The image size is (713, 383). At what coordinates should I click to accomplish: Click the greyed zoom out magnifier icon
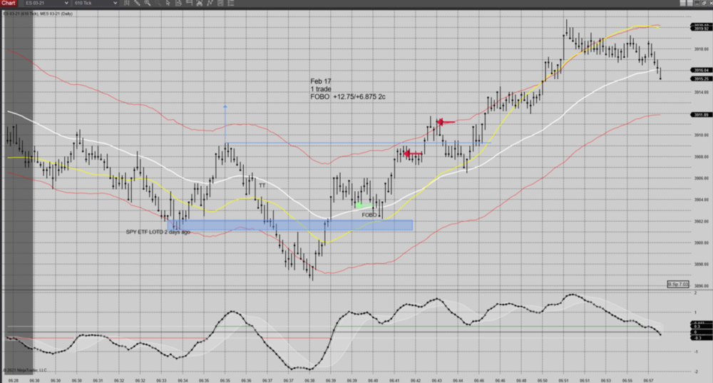(158, 3)
